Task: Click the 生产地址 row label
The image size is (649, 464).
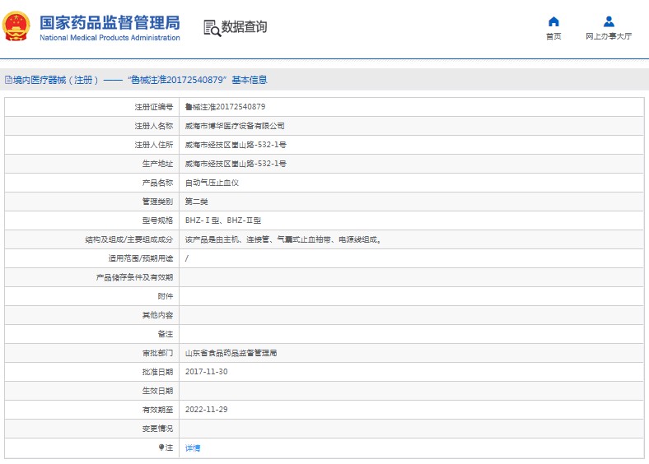Action: click(x=157, y=164)
